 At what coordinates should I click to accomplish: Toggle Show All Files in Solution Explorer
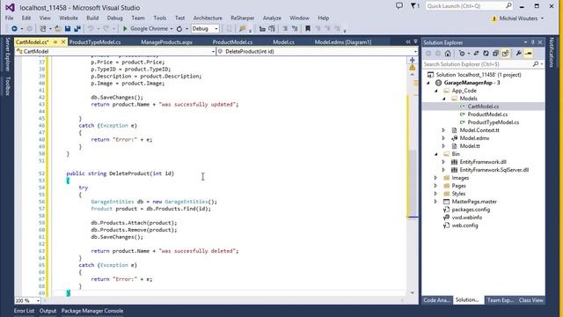point(505,54)
